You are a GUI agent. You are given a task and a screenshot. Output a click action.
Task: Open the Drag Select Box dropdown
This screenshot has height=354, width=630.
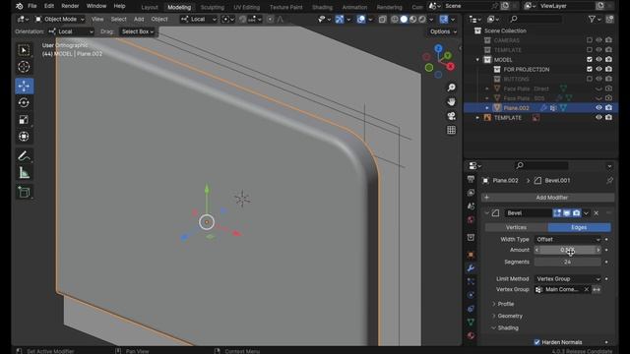138,31
